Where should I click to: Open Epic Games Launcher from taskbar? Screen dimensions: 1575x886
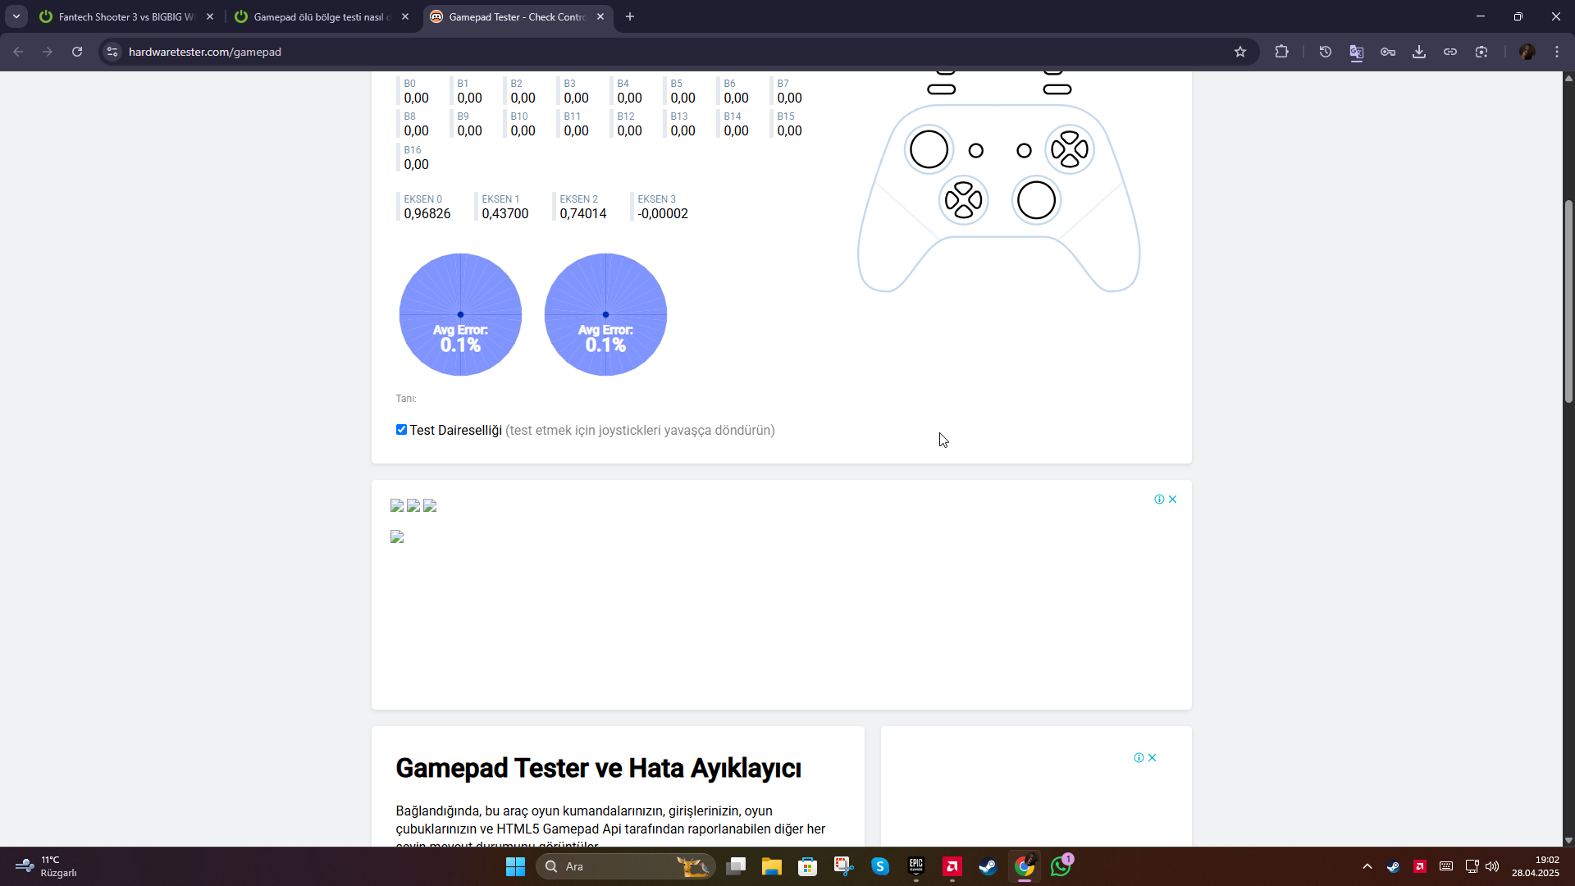tap(916, 866)
